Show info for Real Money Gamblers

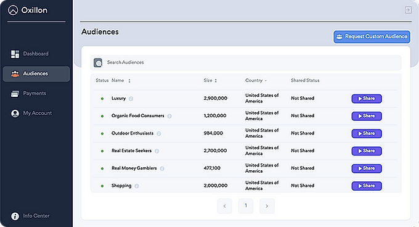pos(162,168)
